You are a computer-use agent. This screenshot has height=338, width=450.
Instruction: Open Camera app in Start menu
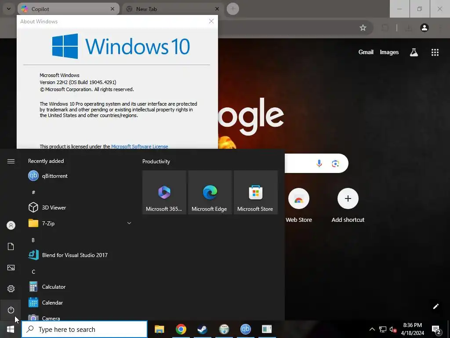(x=80, y=317)
